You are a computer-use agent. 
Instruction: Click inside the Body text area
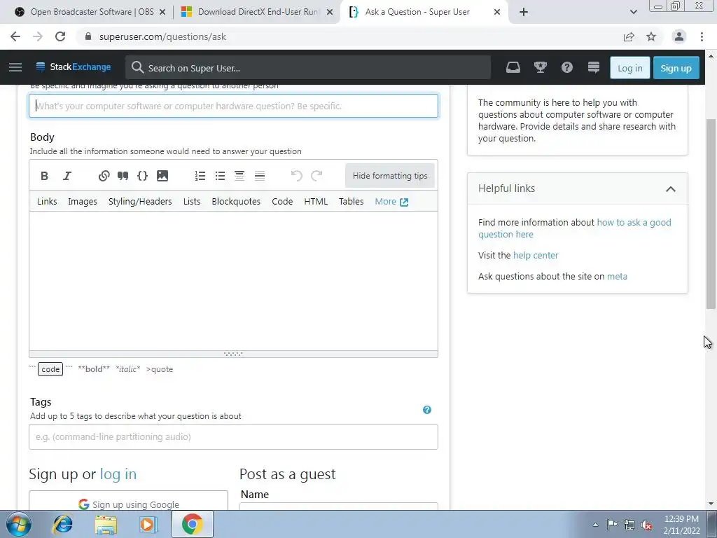[x=233, y=281]
